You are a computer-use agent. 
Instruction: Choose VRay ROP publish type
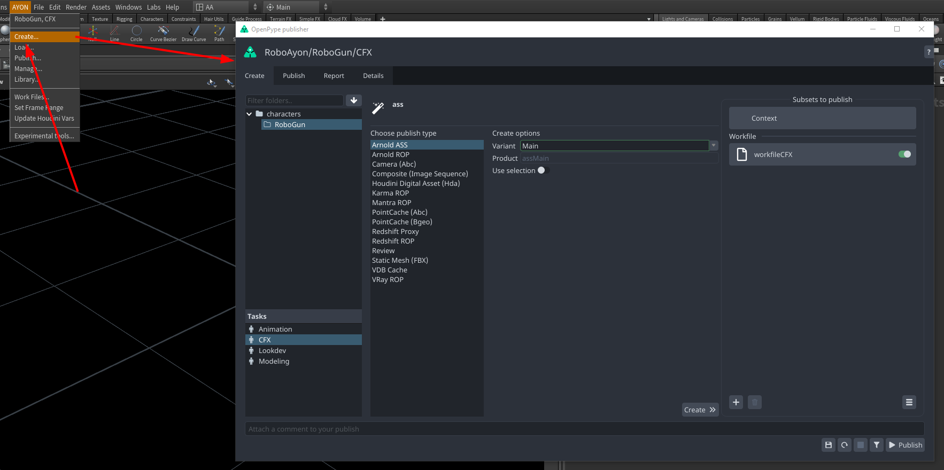tap(427, 279)
